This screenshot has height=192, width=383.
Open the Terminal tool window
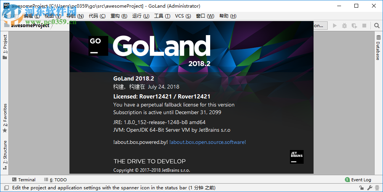tap(24, 179)
